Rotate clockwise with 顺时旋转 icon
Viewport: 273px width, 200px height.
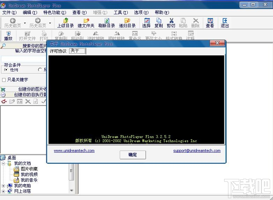pos(117,33)
